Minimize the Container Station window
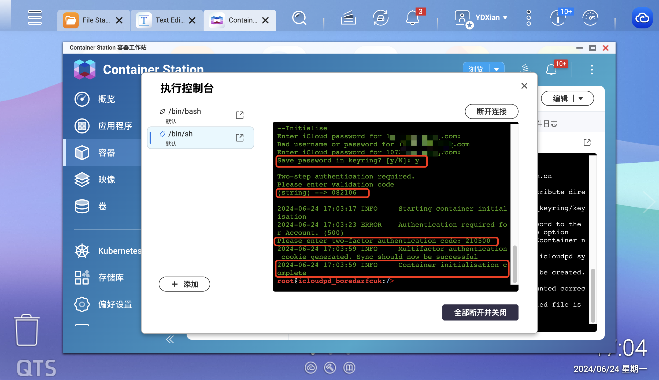Viewport: 659px width, 380px height. pyautogui.click(x=580, y=48)
